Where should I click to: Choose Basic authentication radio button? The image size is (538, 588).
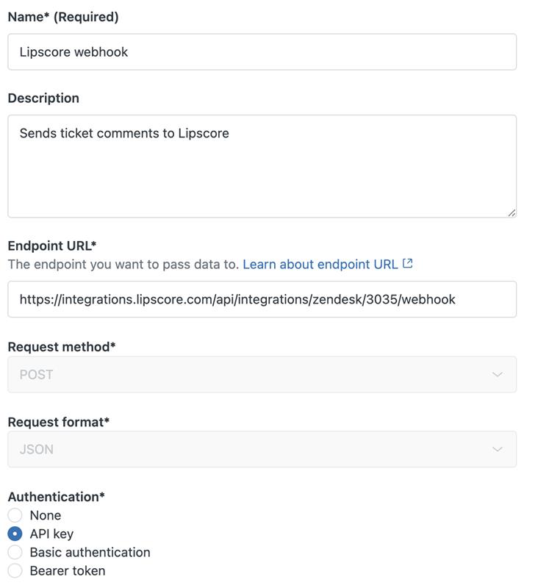coord(15,552)
